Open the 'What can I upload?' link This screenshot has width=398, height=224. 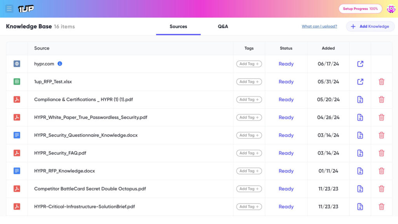319,26
